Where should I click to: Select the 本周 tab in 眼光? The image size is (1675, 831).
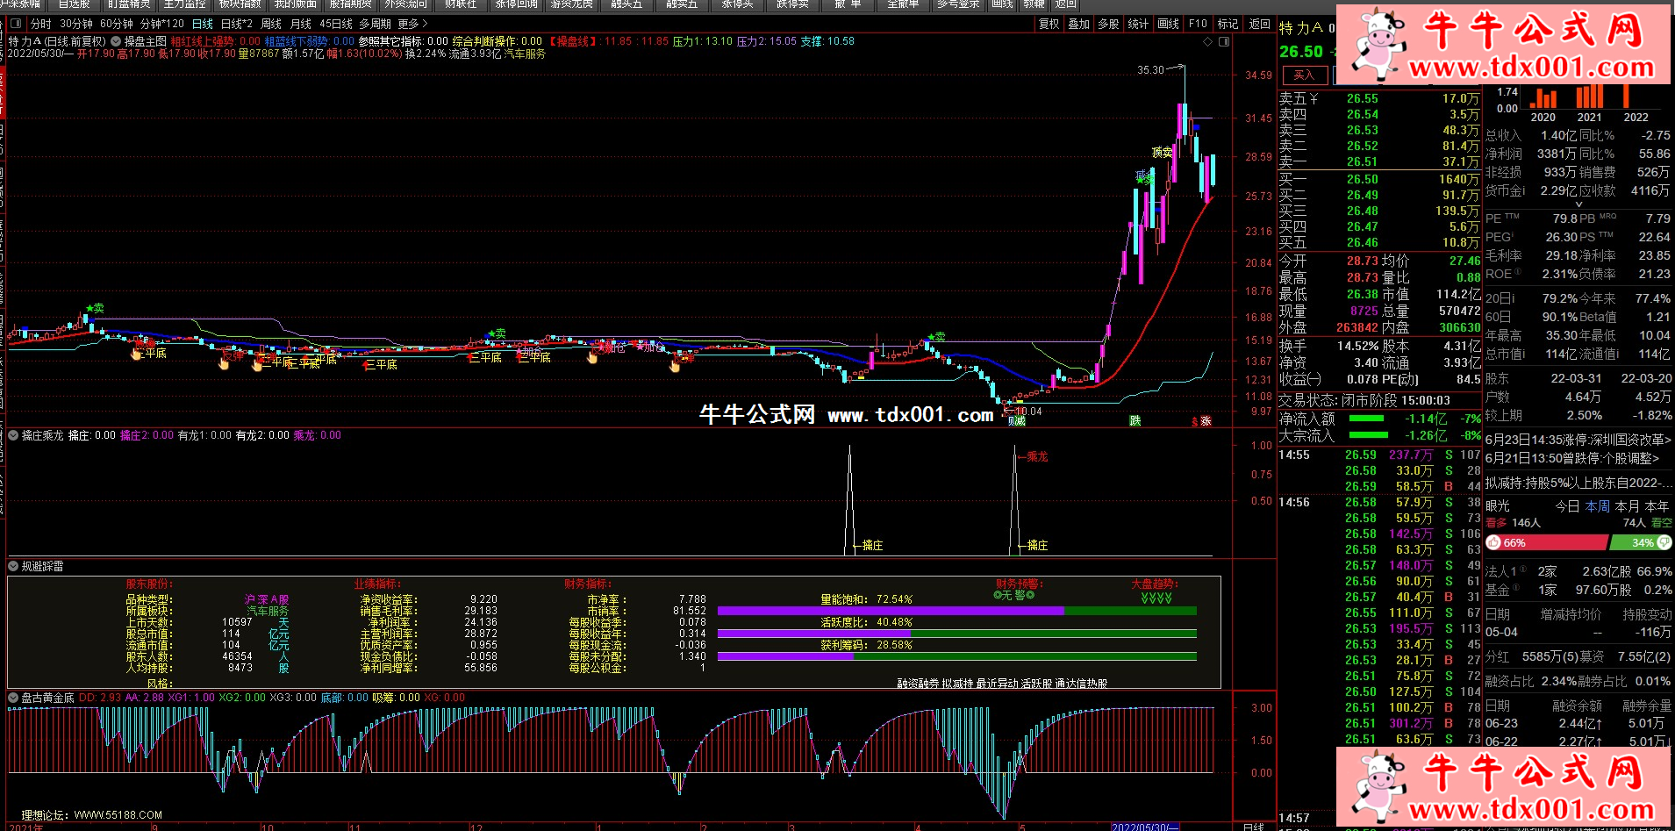1598,506
